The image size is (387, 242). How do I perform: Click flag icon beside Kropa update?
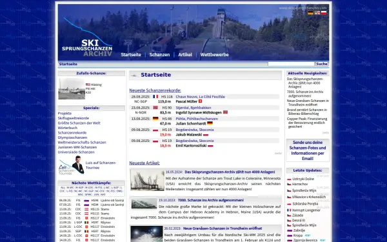point(289,236)
